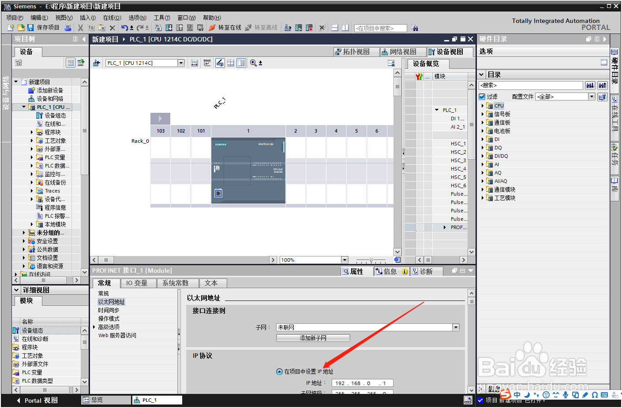Start the CPU using the toolbar icon
Screen dimensions: 622x408
point(299,28)
